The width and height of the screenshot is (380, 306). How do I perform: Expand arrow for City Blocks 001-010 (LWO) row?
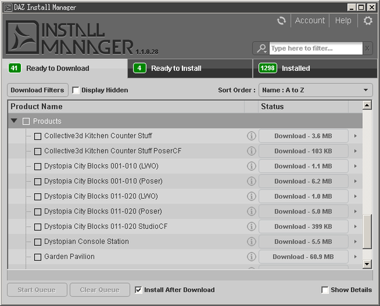pos(355,166)
